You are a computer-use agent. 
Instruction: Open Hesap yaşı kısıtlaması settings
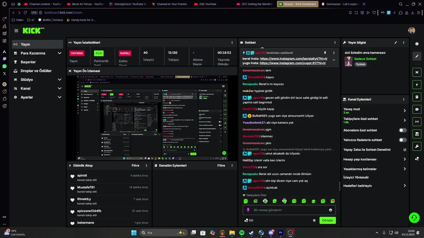click(375, 159)
